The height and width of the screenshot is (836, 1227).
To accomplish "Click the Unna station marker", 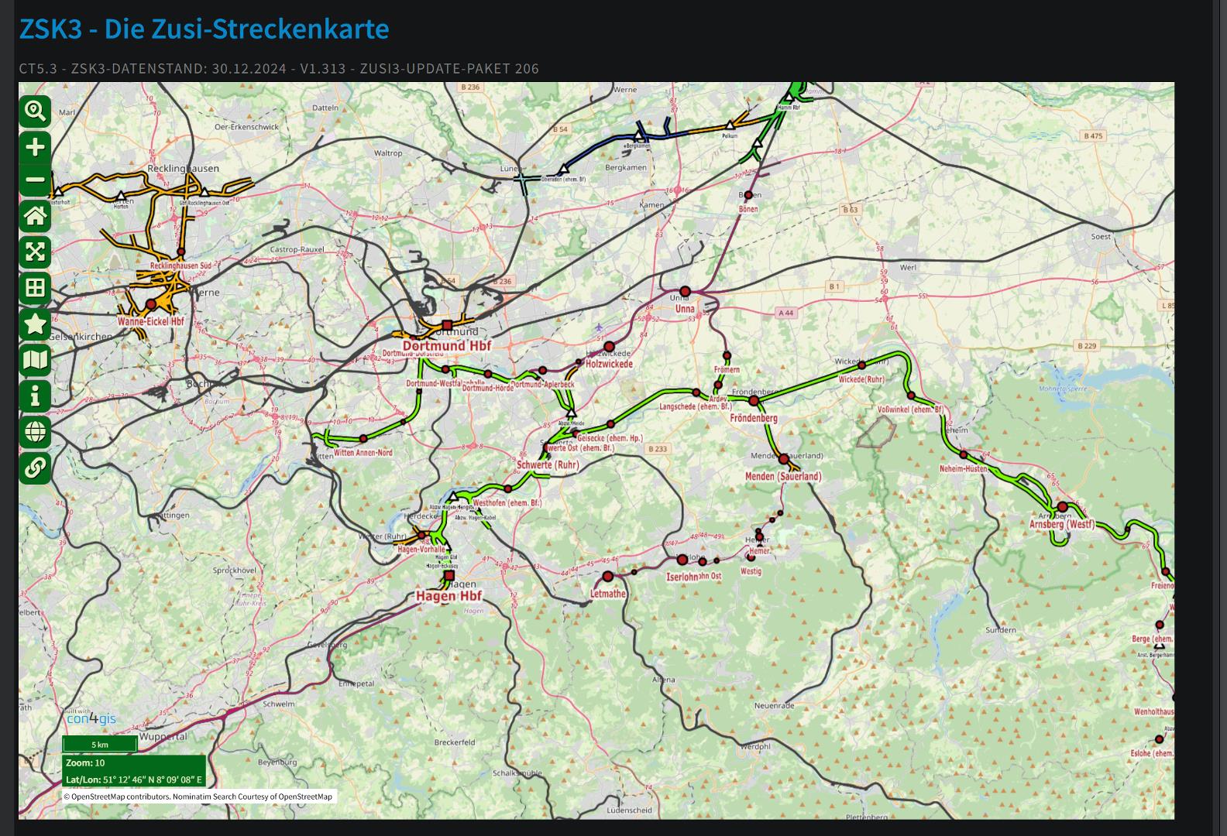I will (x=685, y=292).
